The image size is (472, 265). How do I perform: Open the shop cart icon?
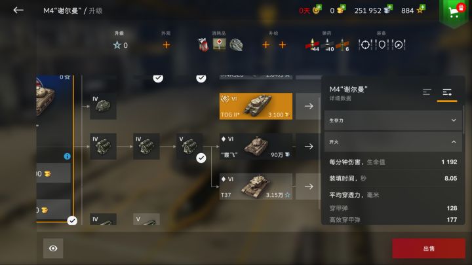pos(454,12)
